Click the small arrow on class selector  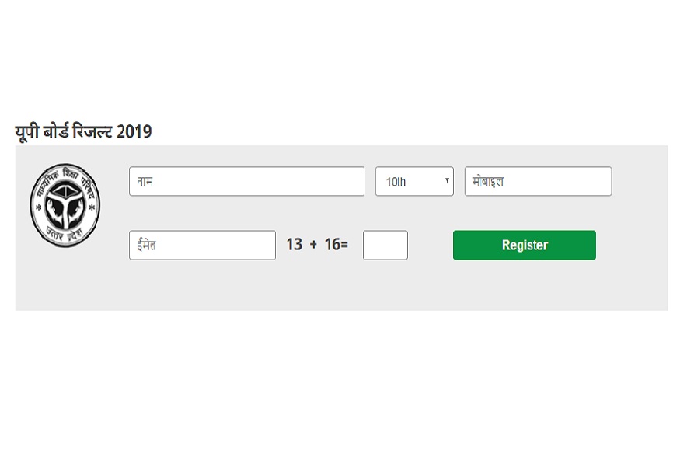[x=448, y=180]
